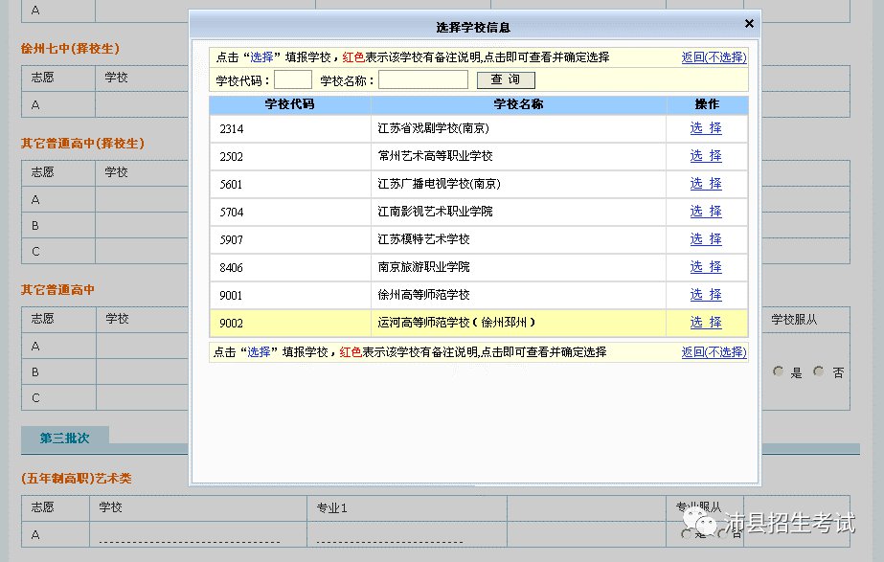Click the bottom 返回(不选择) link
This screenshot has width=884, height=562.
714,352
